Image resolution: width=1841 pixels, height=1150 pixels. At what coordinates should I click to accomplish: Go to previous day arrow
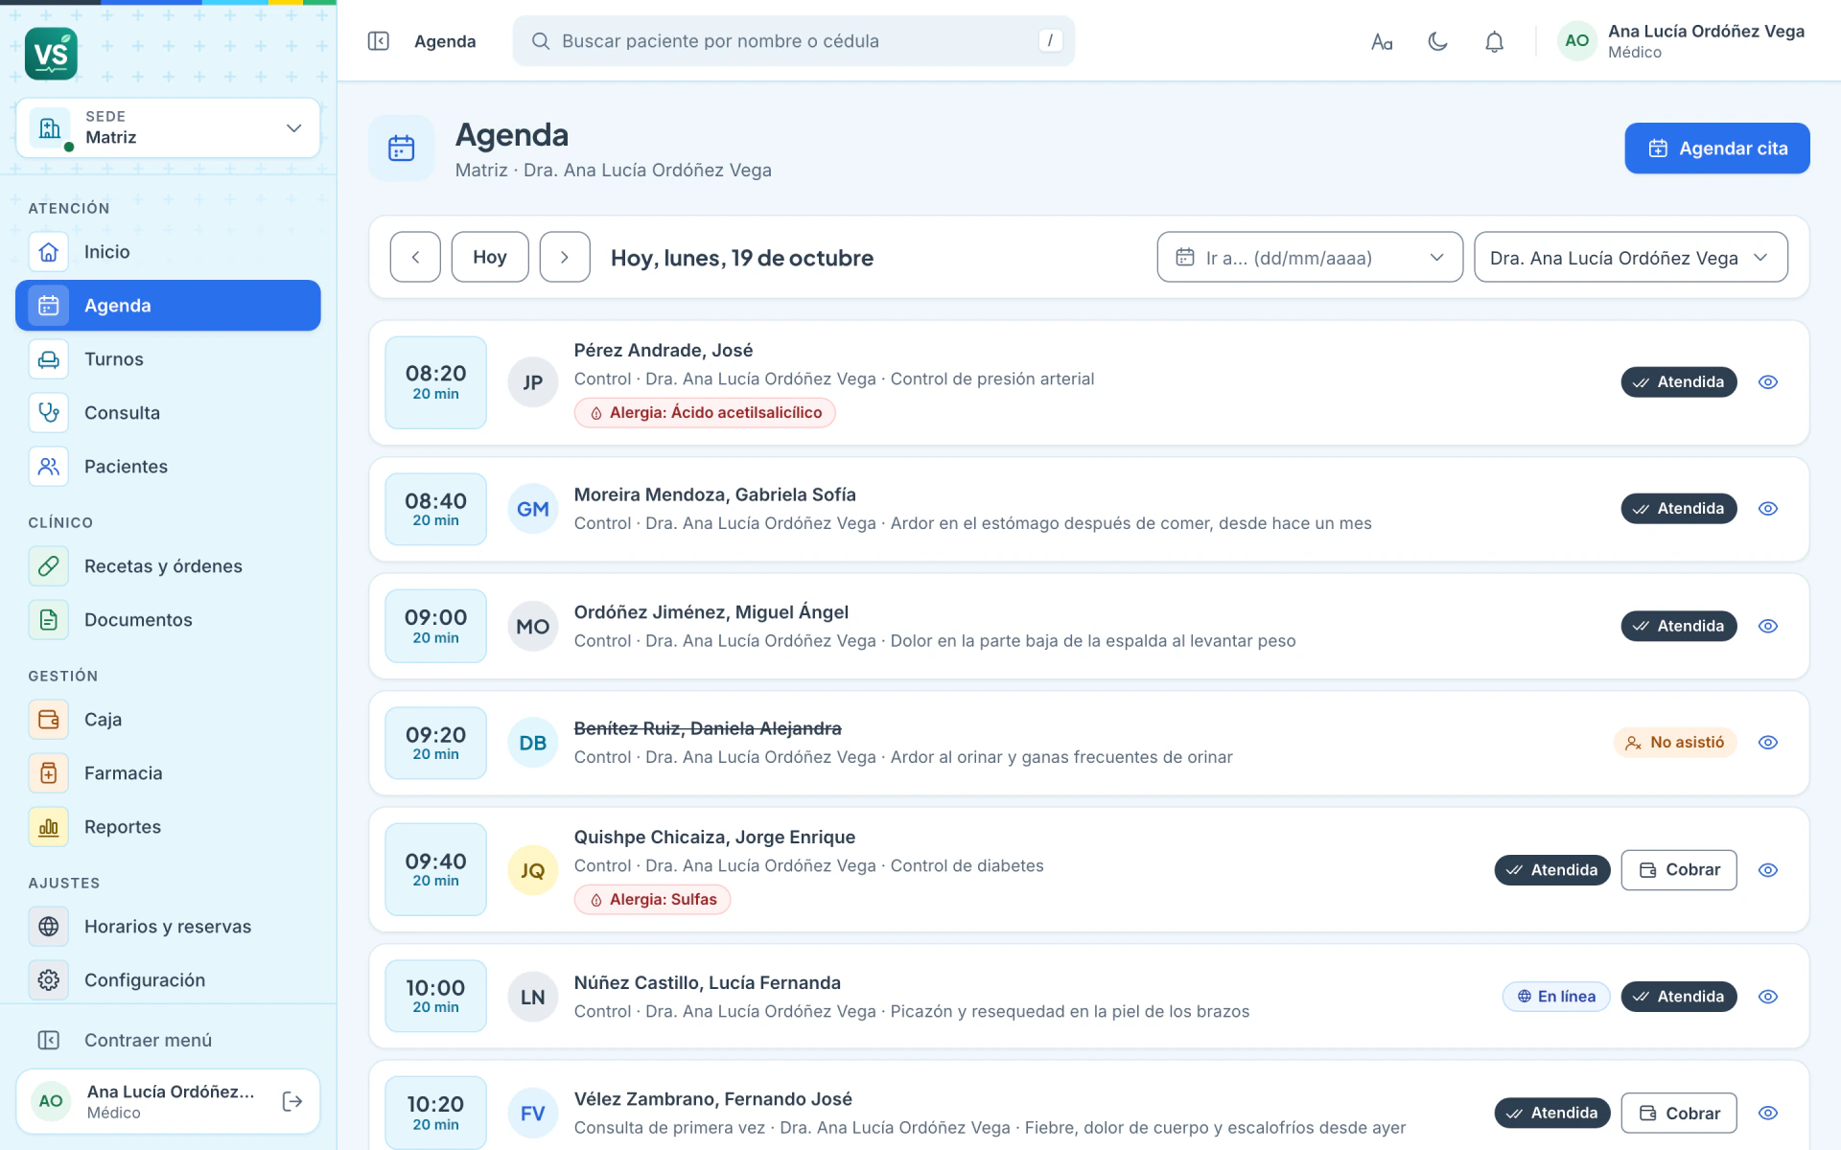click(415, 257)
